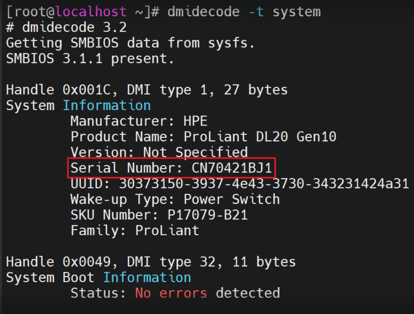This screenshot has height=314, width=414.
Task: Click the Manufacturer: HPE line
Action: pos(139,121)
